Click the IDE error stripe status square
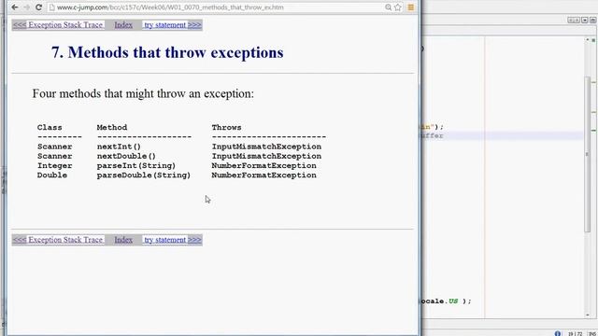Screen dimensions: 598x336 (x=594, y=40)
